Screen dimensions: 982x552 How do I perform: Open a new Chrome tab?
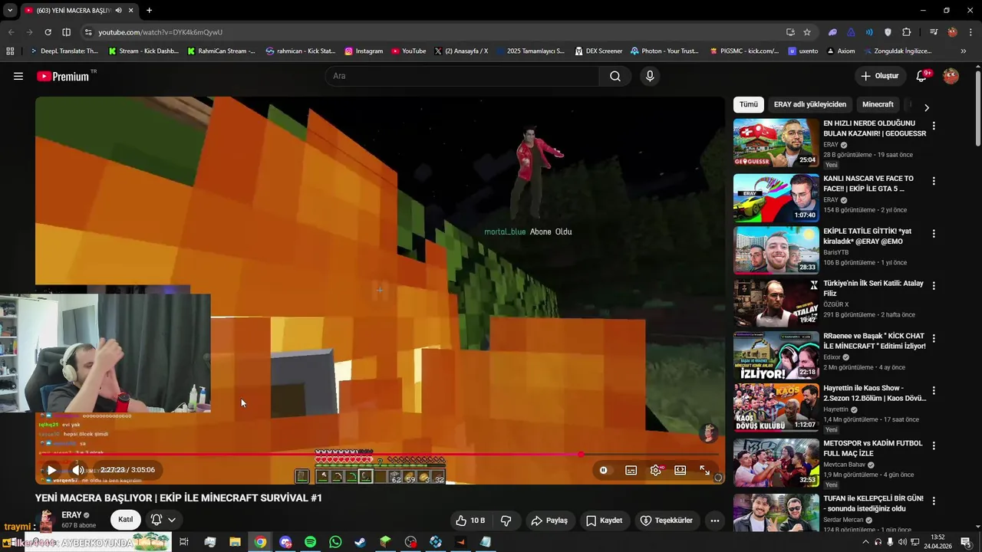(x=149, y=10)
